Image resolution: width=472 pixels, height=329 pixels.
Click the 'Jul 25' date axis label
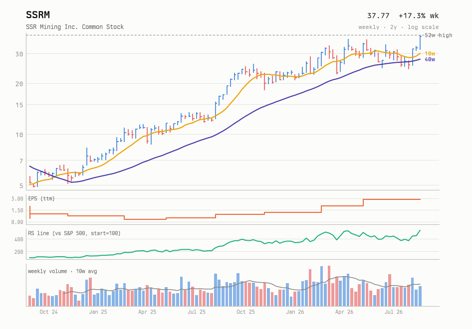(x=196, y=312)
